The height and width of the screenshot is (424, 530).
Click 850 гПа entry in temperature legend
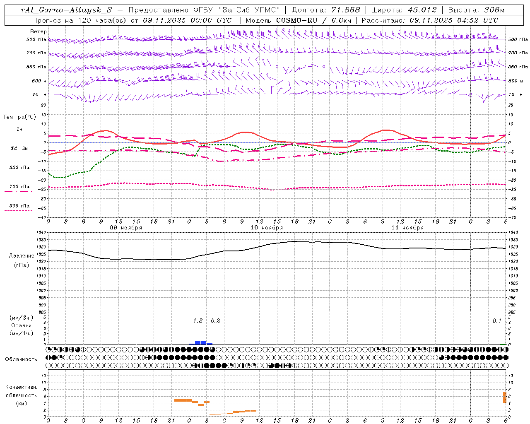19,169
